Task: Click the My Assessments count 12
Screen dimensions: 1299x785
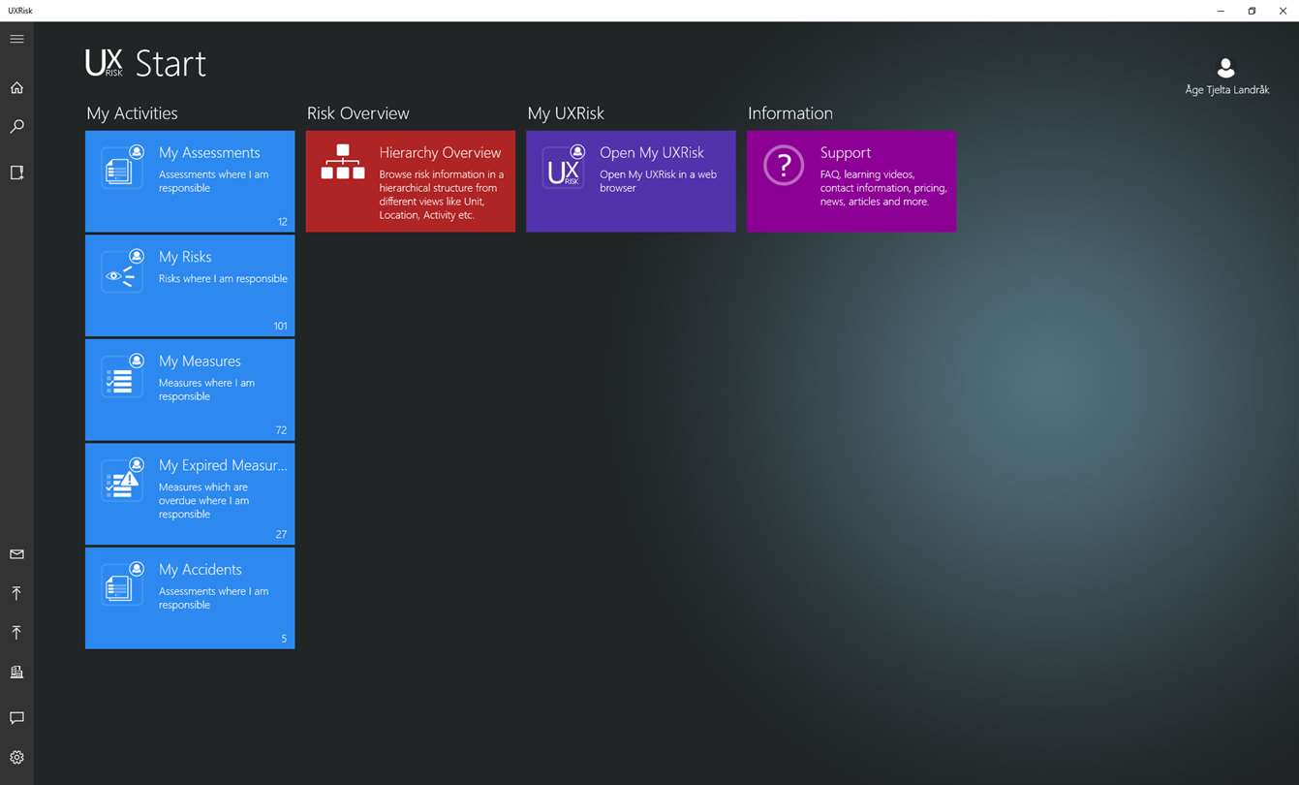Action: point(283,222)
